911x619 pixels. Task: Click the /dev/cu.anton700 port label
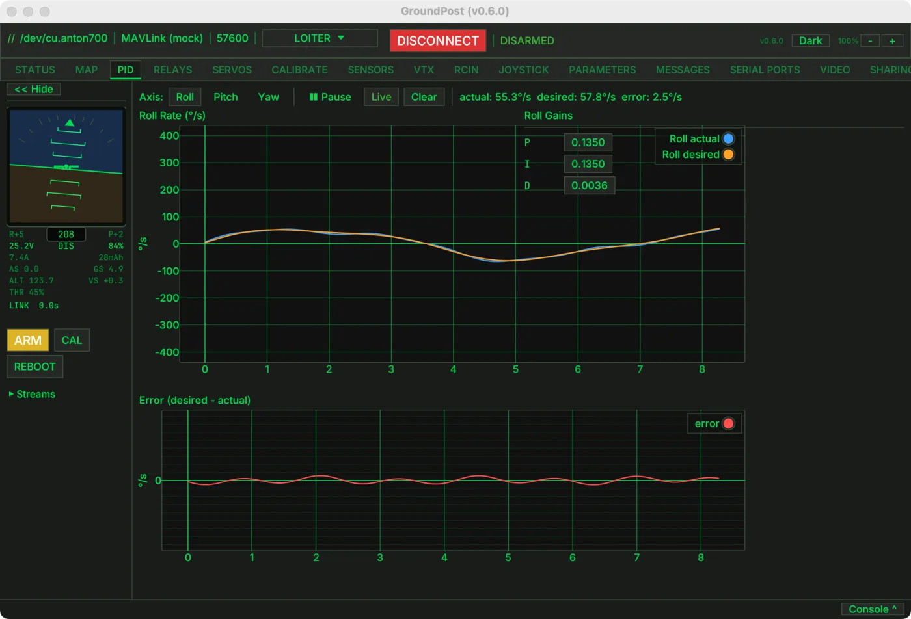[64, 38]
